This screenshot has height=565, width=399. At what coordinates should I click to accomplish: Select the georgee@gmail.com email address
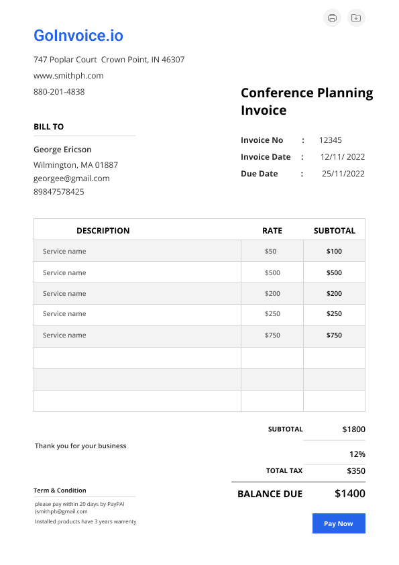(72, 178)
